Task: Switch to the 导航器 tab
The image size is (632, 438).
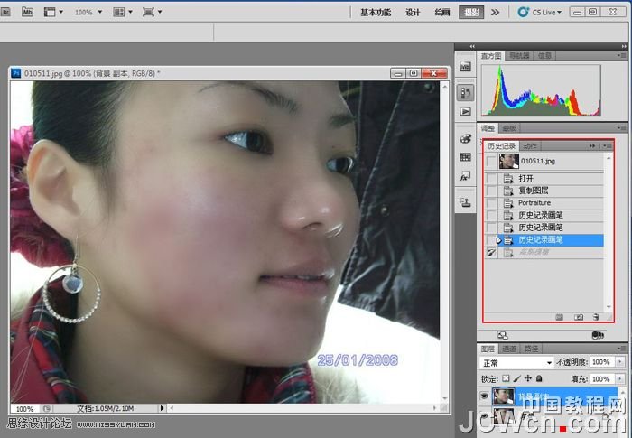Action: tap(519, 56)
